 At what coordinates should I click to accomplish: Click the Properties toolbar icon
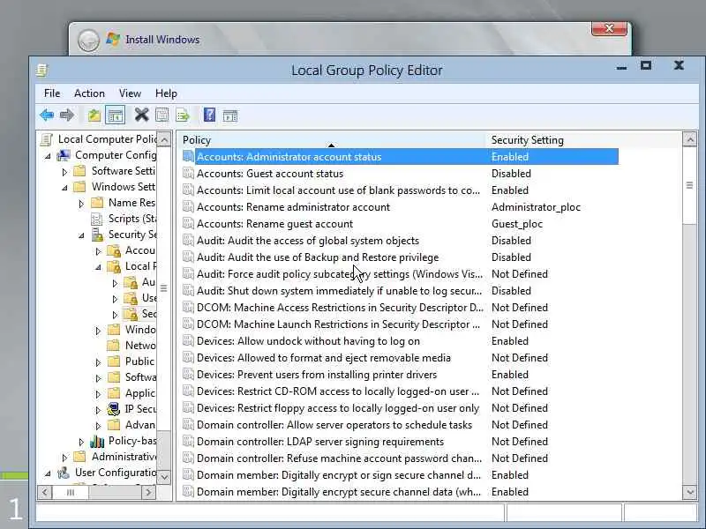click(x=161, y=115)
